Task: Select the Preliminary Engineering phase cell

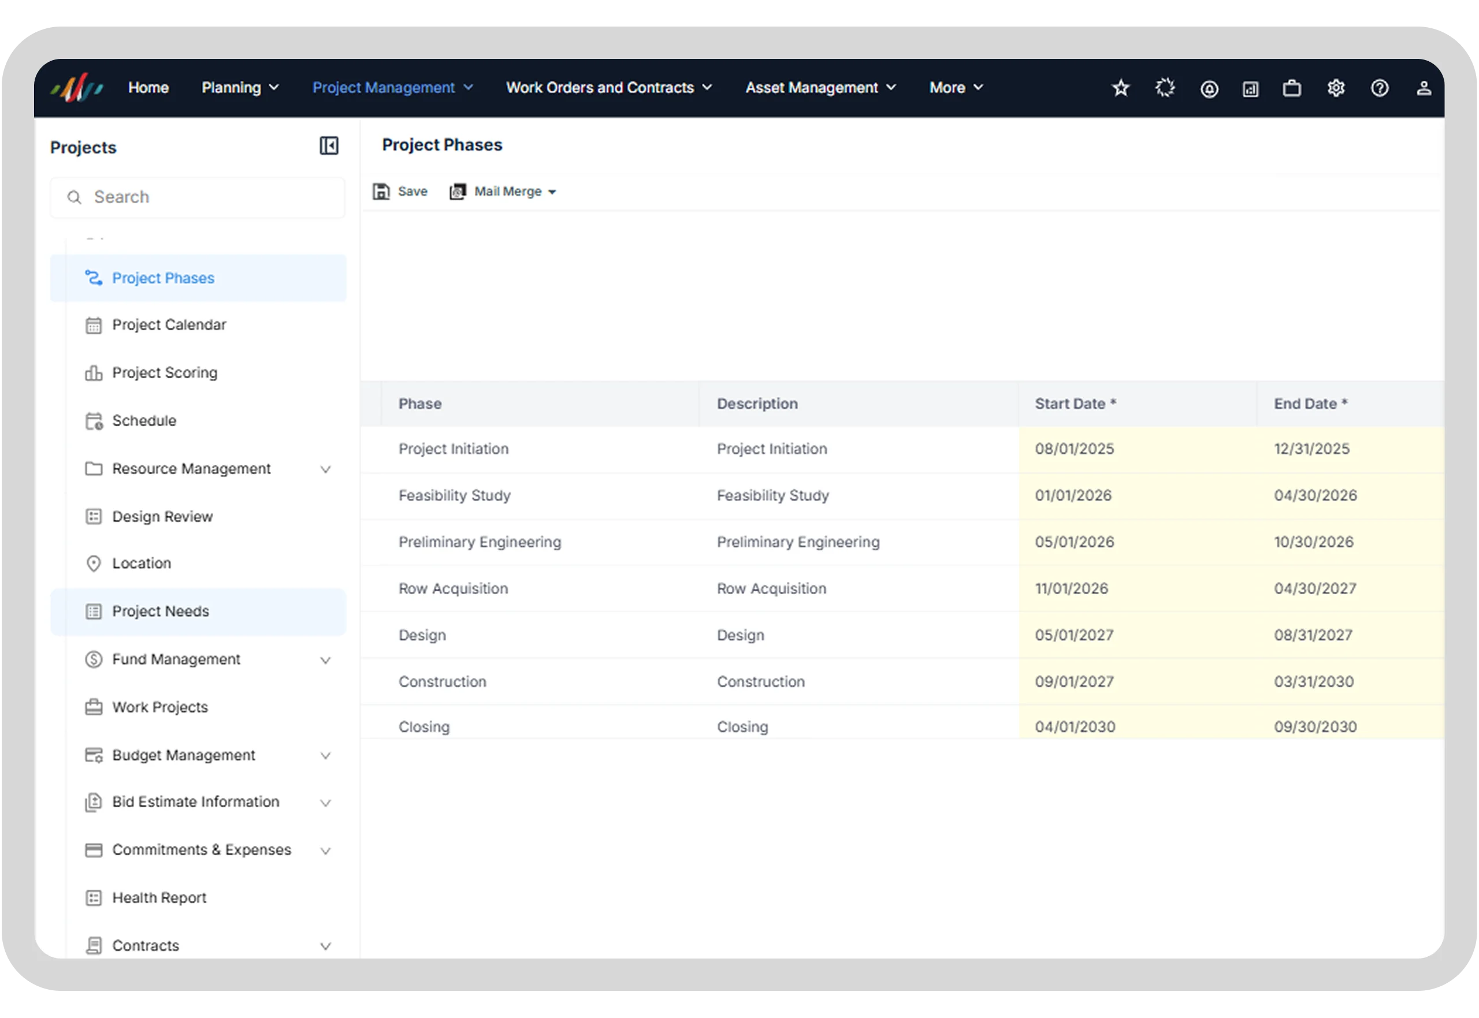Action: pos(540,542)
